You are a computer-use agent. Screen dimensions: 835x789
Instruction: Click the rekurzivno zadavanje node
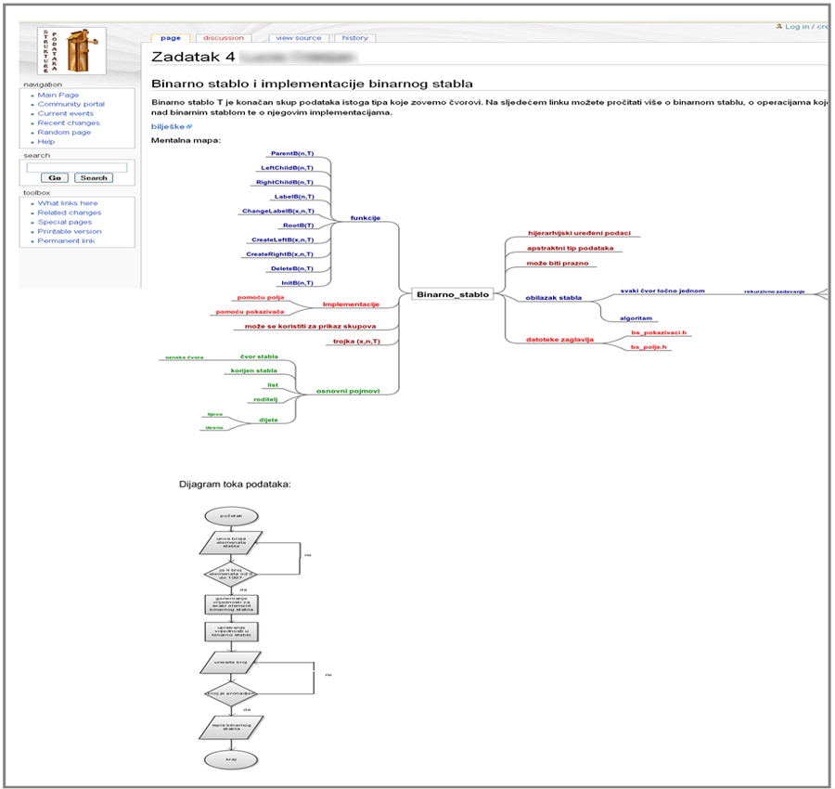tap(774, 292)
